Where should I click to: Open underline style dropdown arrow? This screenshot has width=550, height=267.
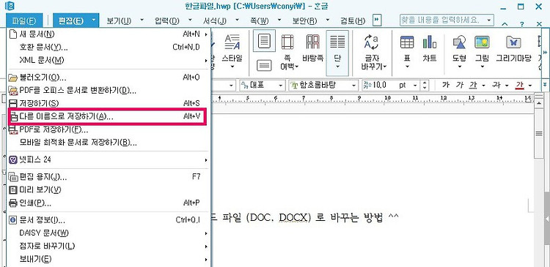point(484,85)
